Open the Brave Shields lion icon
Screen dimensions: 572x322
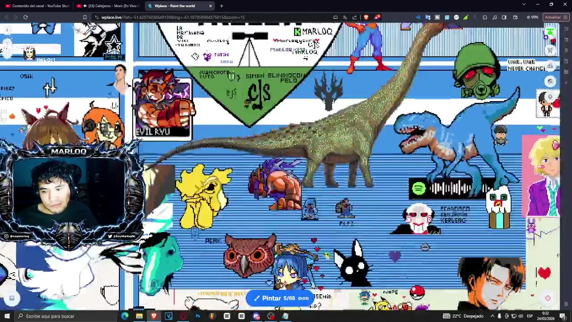coord(366,17)
